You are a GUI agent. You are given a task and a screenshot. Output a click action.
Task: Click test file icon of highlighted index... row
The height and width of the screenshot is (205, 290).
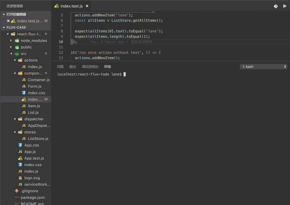24,100
